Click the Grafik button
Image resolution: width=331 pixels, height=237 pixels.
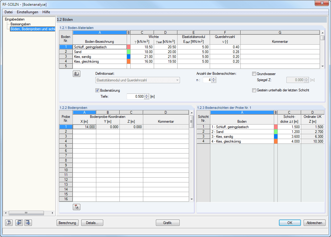click(x=168, y=223)
